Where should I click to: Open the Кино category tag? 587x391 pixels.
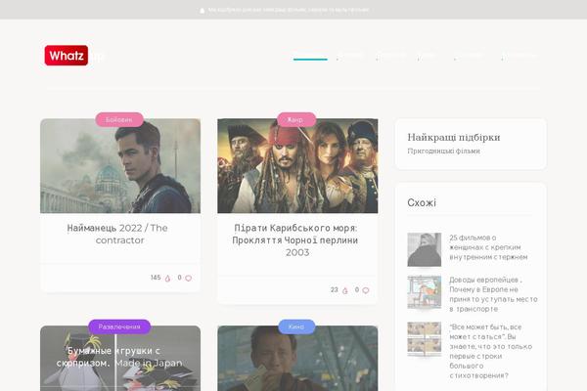[x=296, y=326]
